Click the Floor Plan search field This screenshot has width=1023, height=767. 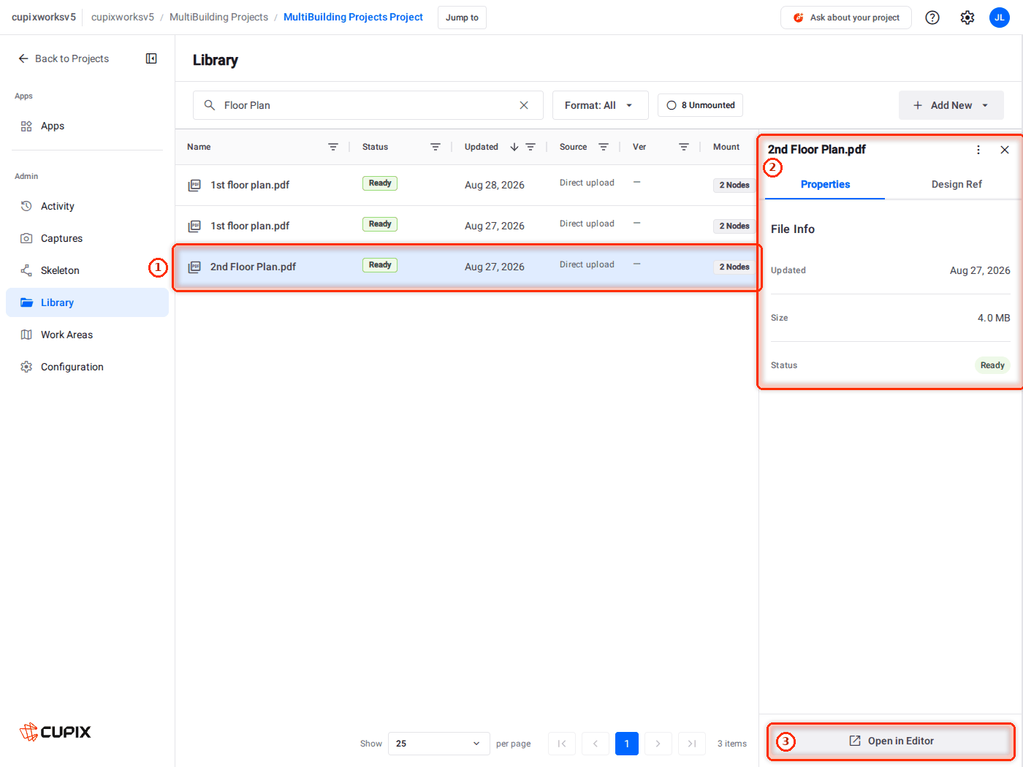368,105
